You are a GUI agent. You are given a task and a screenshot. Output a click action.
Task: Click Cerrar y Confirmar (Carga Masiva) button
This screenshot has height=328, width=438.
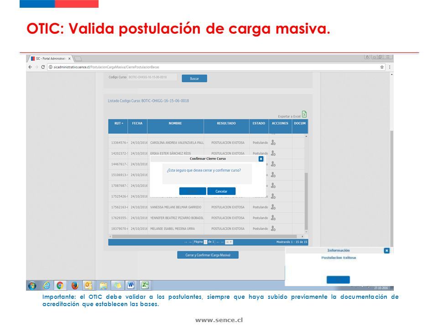[208, 255]
